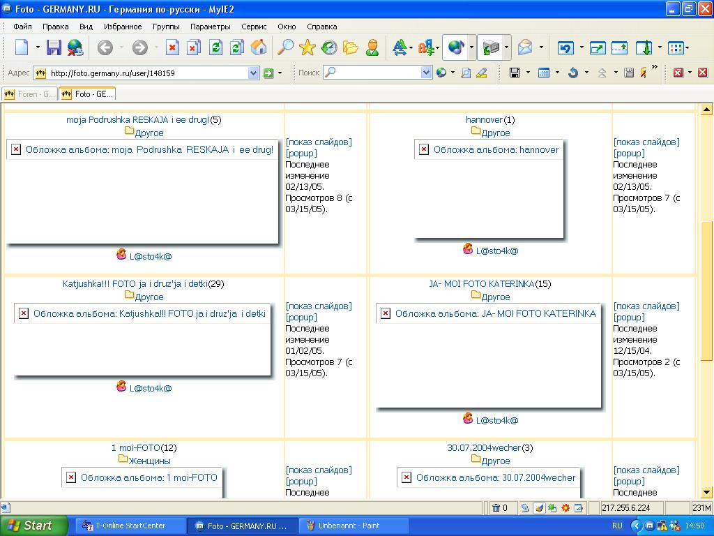
Task: Expand the dropdown arrow next to Back button
Action: (x=121, y=47)
